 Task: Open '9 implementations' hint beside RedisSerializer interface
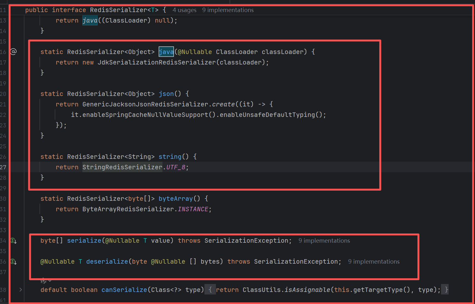pyautogui.click(x=228, y=10)
